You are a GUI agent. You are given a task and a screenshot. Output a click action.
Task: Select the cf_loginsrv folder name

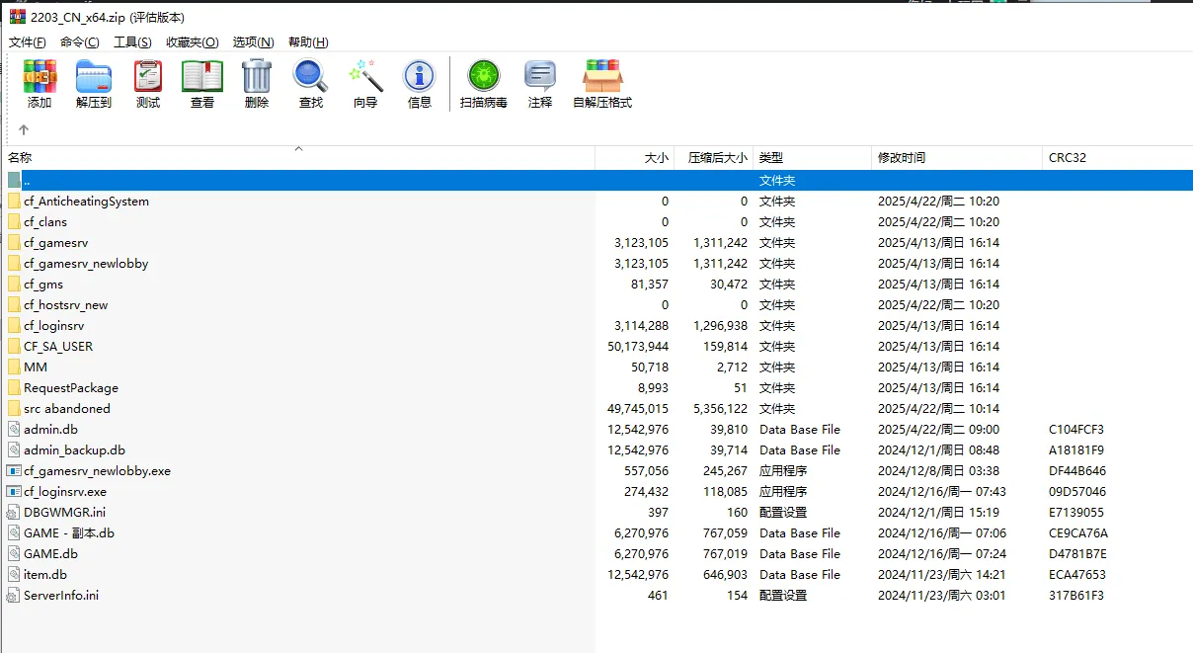click(54, 325)
